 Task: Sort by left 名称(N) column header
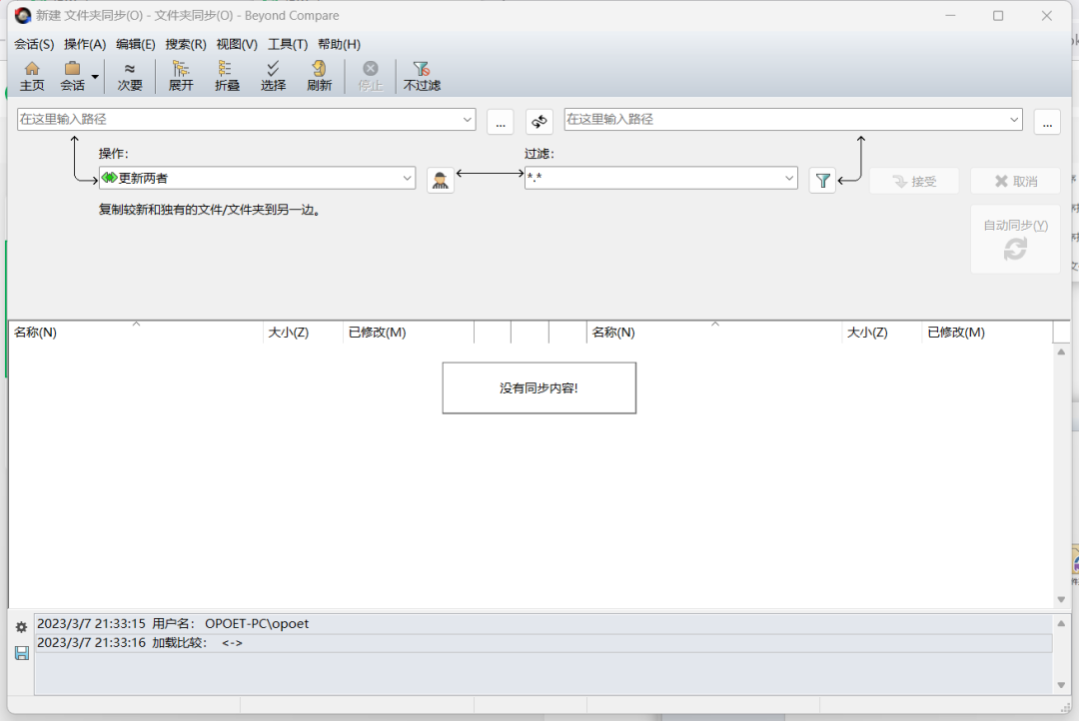click(x=136, y=333)
